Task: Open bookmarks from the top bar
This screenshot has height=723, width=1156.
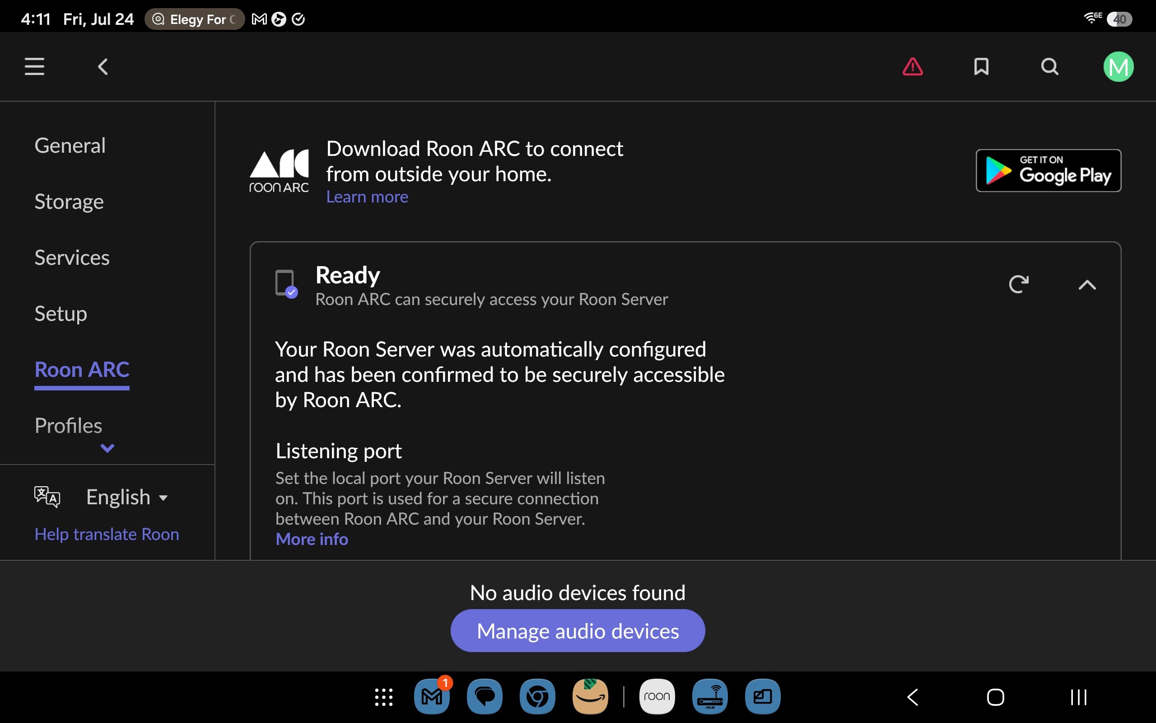Action: (981, 66)
